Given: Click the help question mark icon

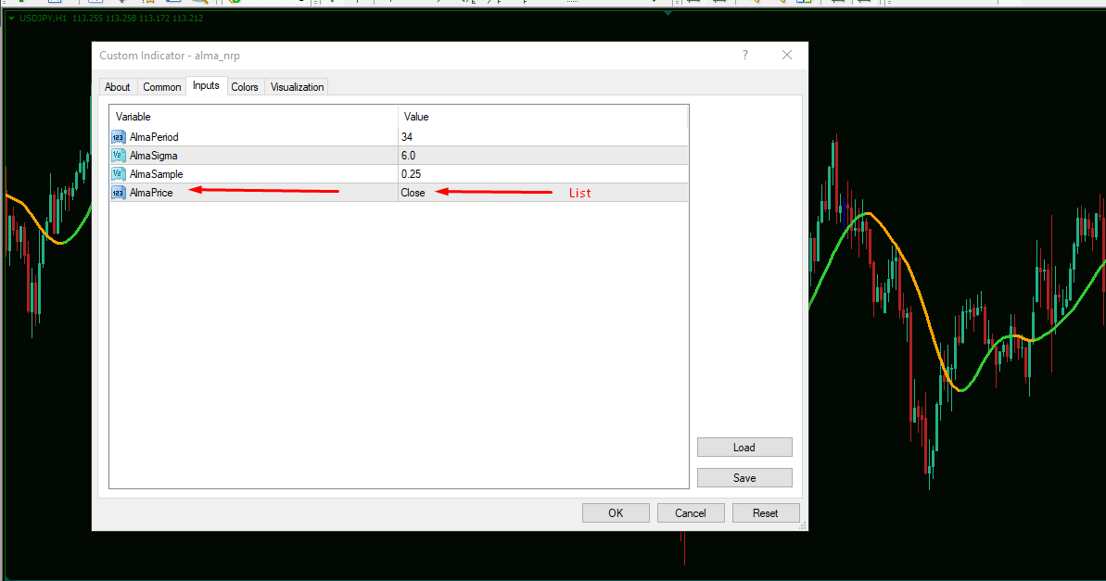Looking at the screenshot, I should pos(744,55).
